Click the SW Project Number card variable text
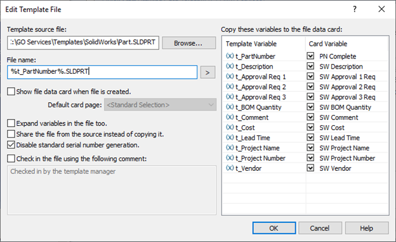This screenshot has width=396, height=242. click(x=347, y=158)
